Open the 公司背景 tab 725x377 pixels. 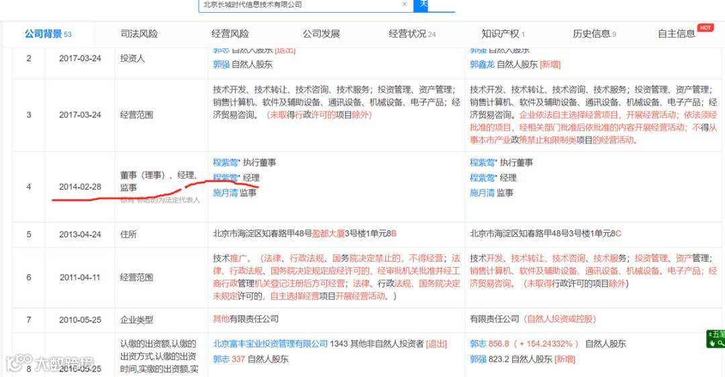(x=48, y=34)
